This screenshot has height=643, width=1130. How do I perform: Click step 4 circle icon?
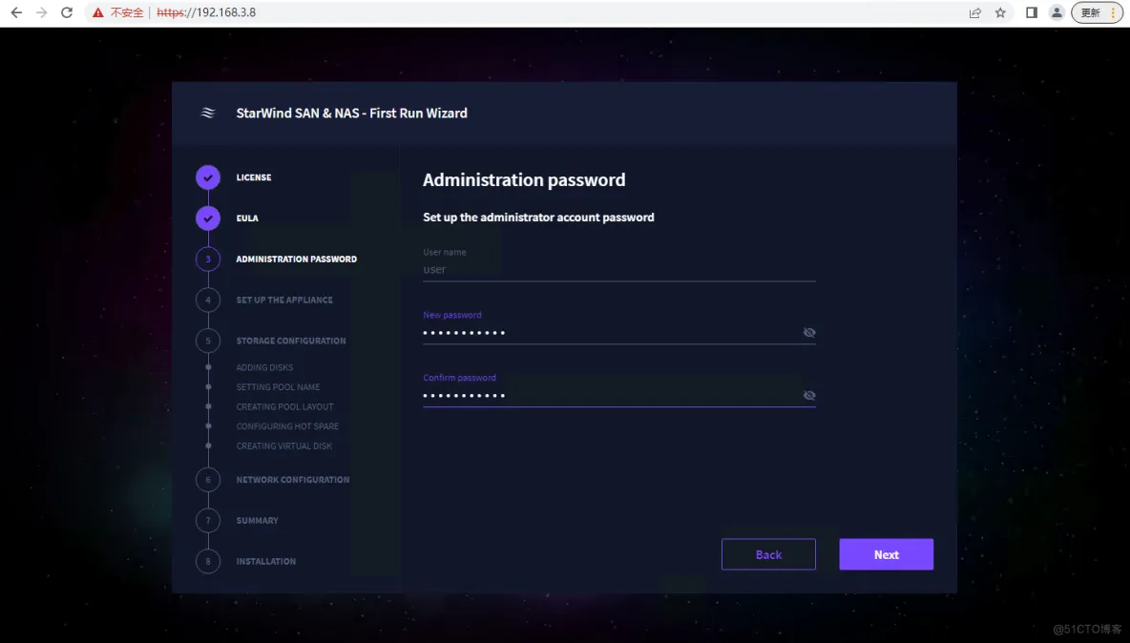[x=207, y=300]
